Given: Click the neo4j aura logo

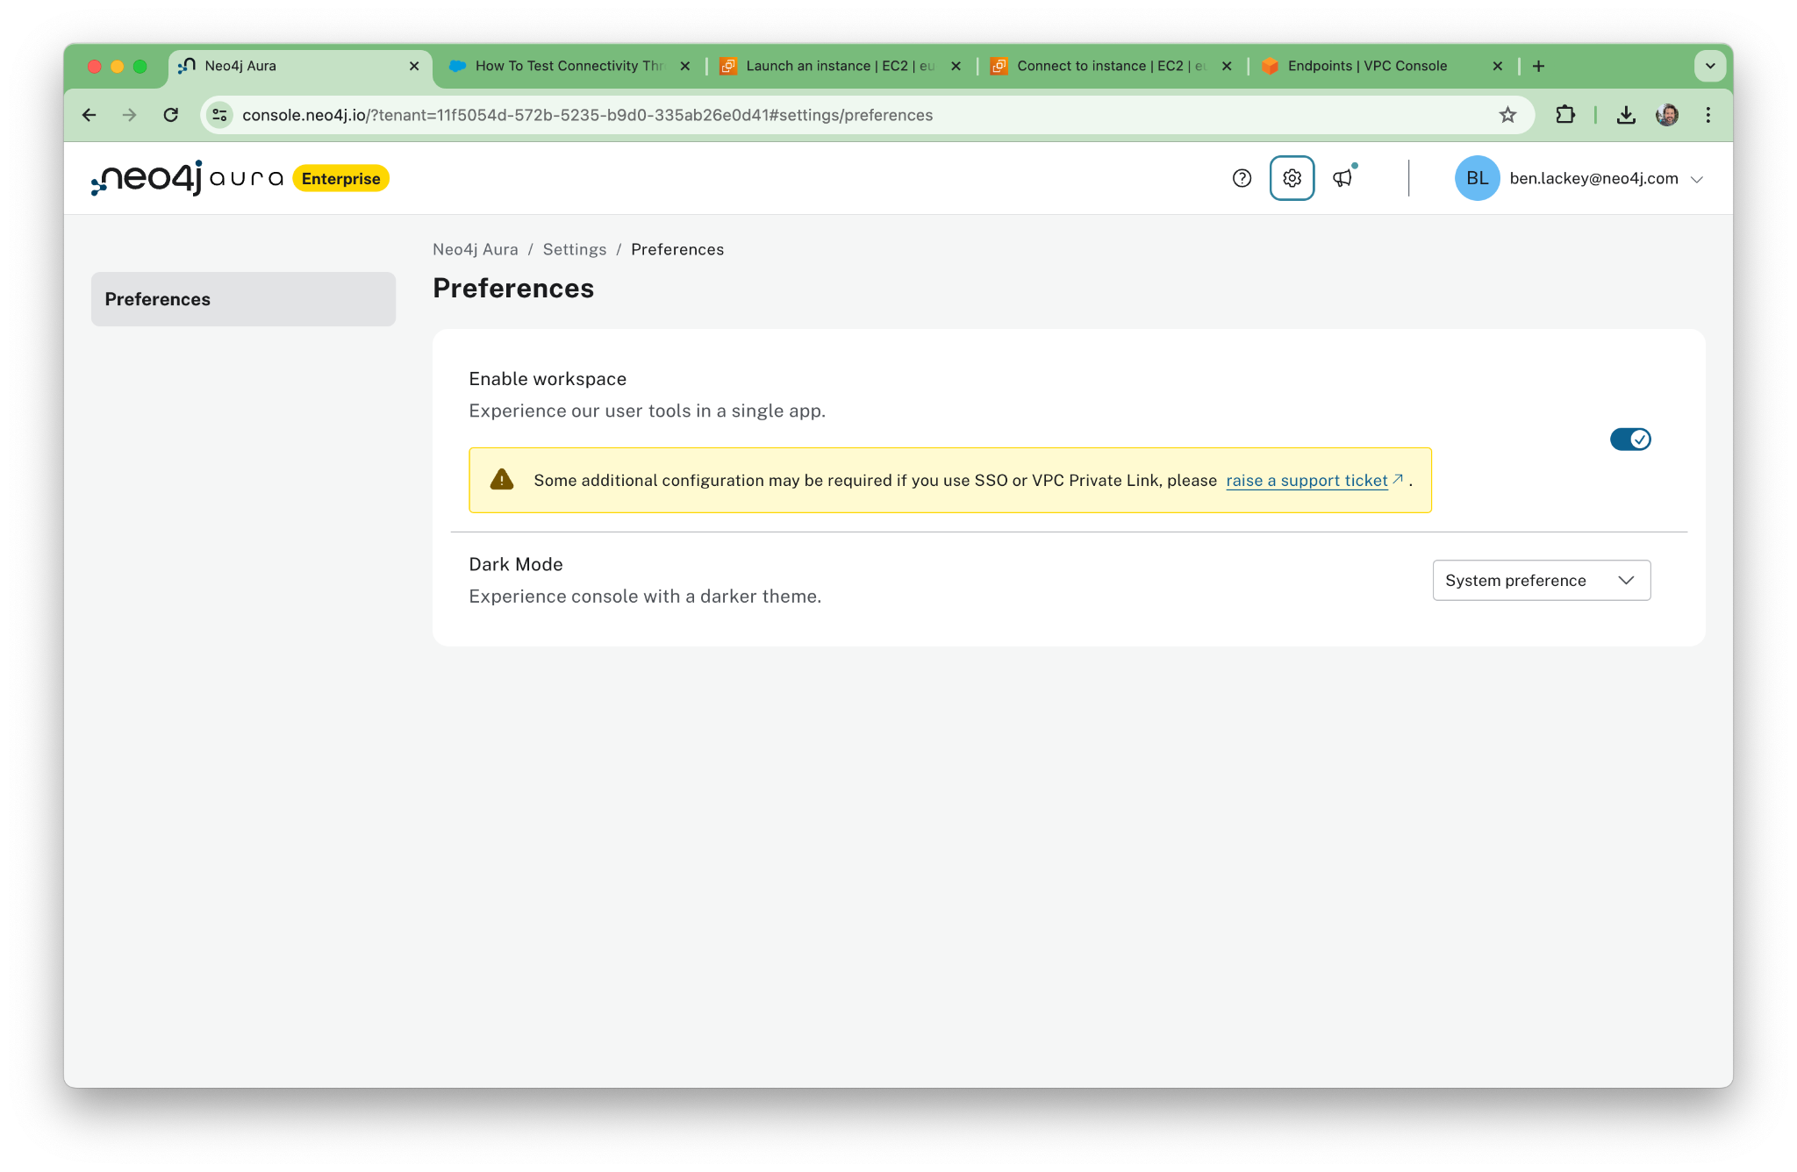Looking at the screenshot, I should pos(187,178).
